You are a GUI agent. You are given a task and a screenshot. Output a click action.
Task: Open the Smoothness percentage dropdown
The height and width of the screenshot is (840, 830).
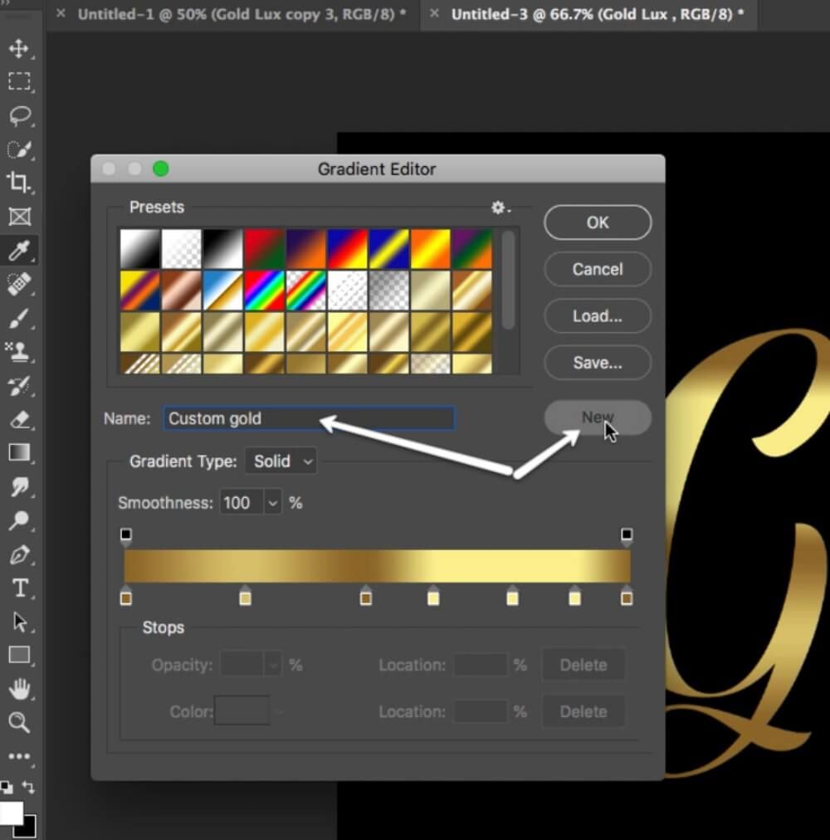coord(273,503)
